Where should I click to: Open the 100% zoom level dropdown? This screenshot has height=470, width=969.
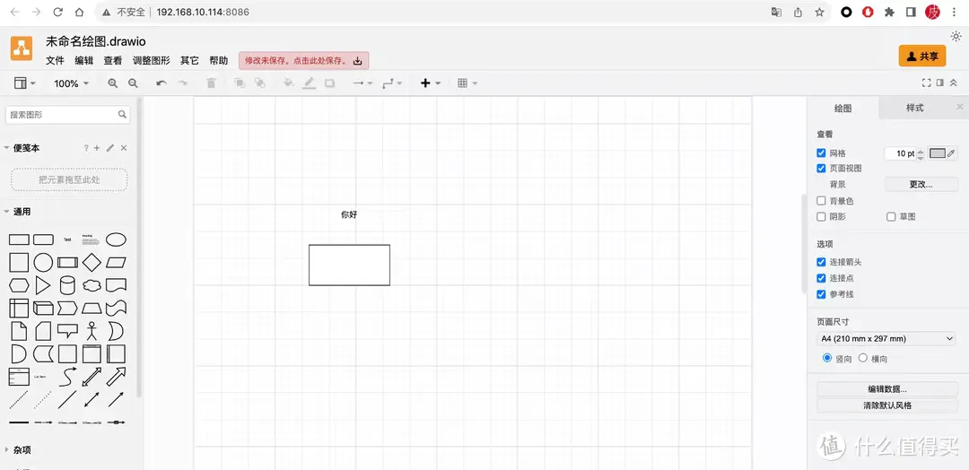click(x=71, y=83)
